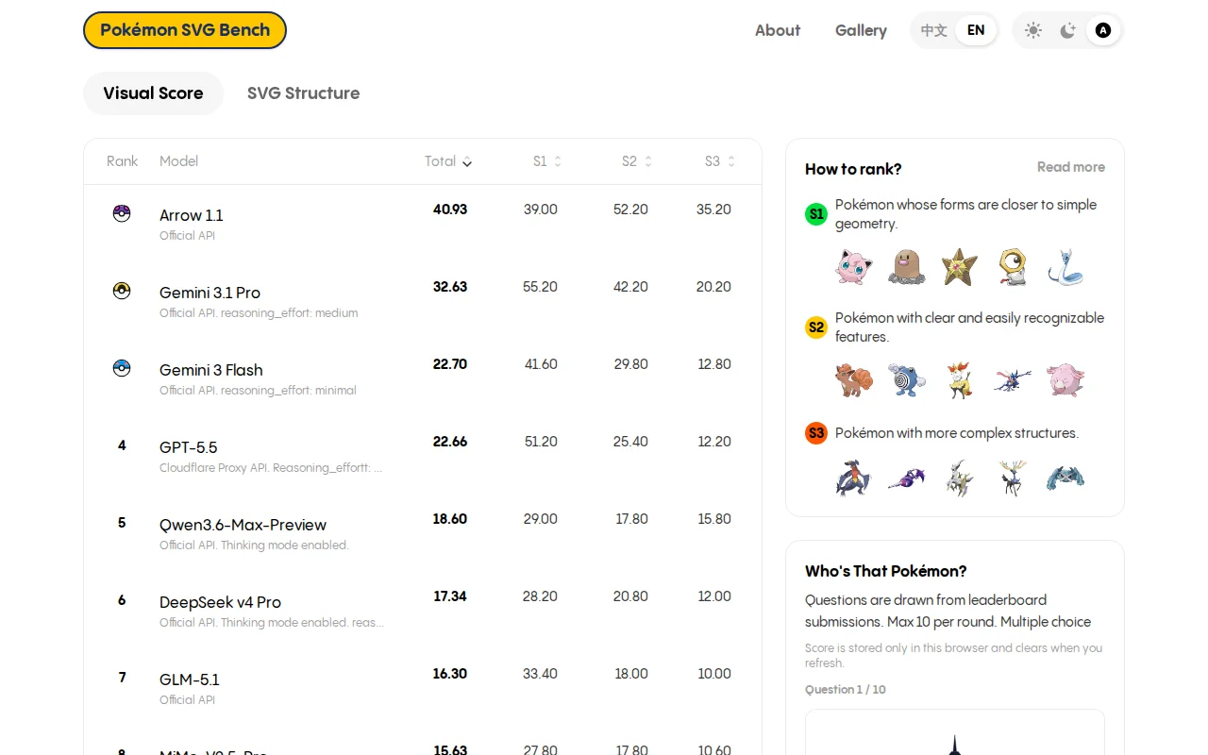This screenshot has width=1208, height=755.
Task: Click the Pokémon SVG Bench logo button
Action: pyautogui.click(x=185, y=30)
